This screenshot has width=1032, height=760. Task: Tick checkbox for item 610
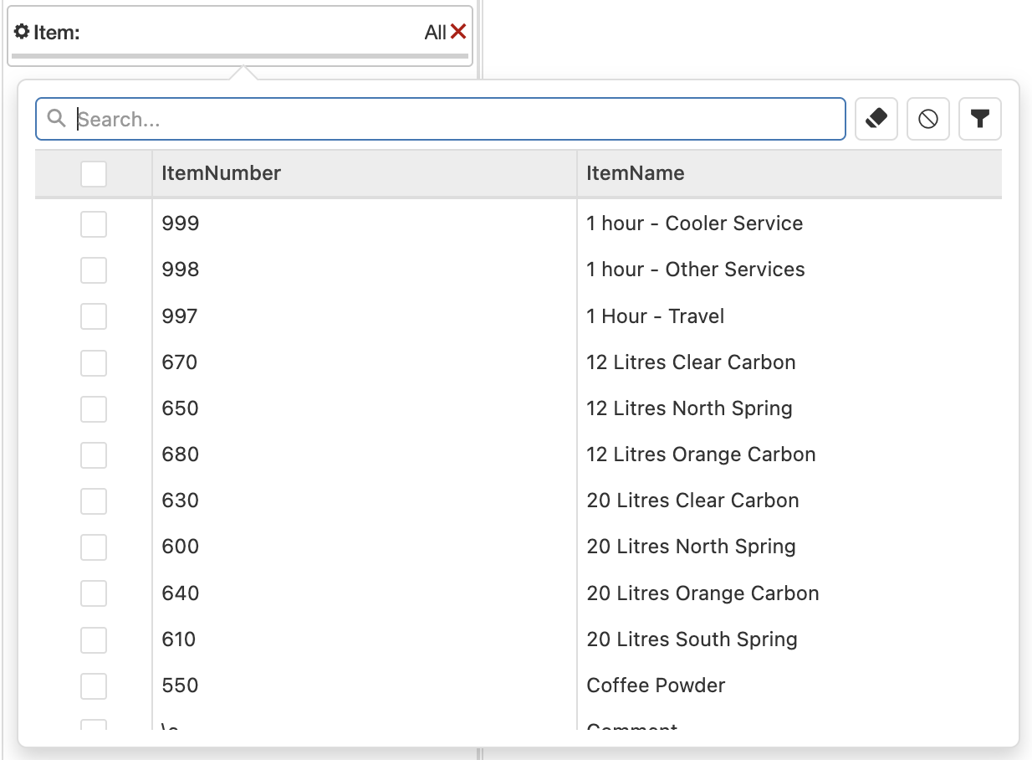pos(94,639)
